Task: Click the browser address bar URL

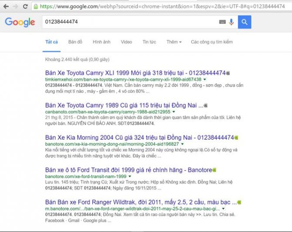Action: click(x=162, y=7)
